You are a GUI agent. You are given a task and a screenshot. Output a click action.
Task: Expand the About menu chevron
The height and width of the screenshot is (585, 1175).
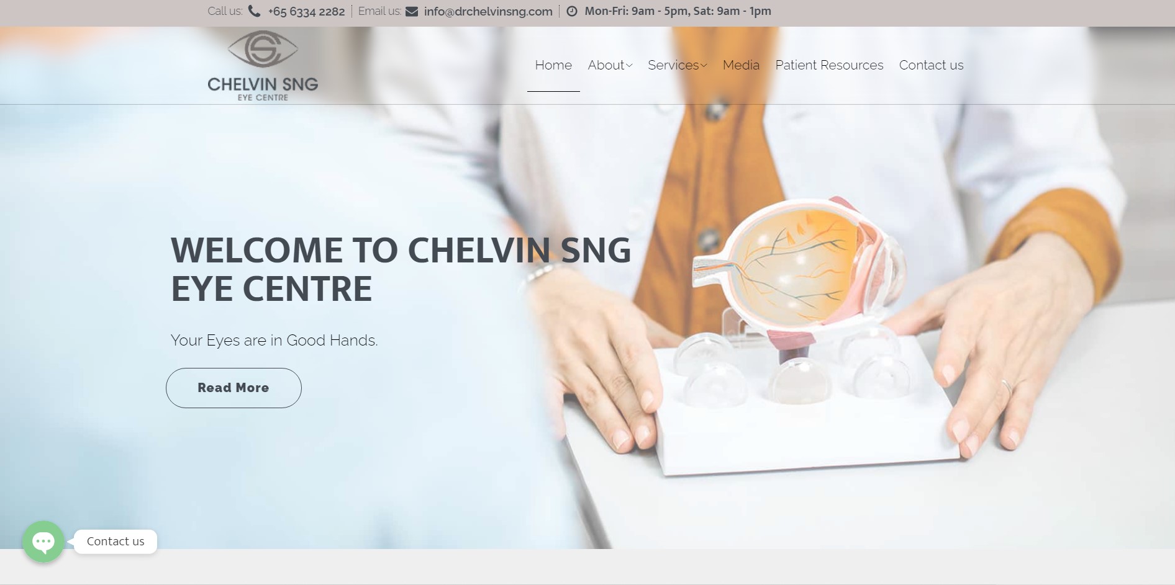(629, 65)
